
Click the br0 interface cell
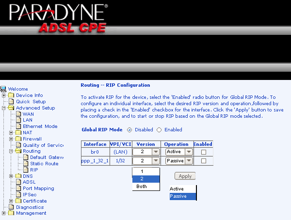95,152
